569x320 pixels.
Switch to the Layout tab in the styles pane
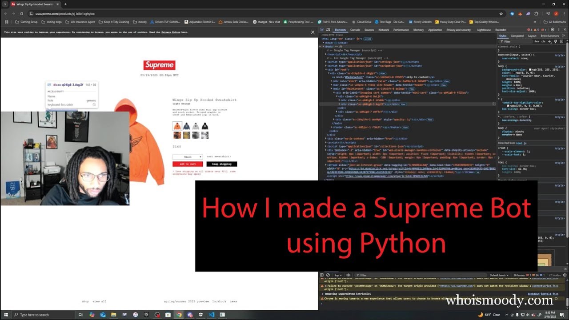532,36
